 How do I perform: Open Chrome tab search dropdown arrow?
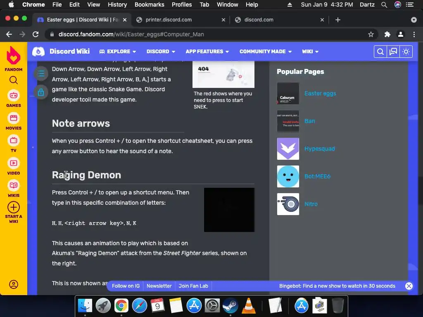(414, 20)
